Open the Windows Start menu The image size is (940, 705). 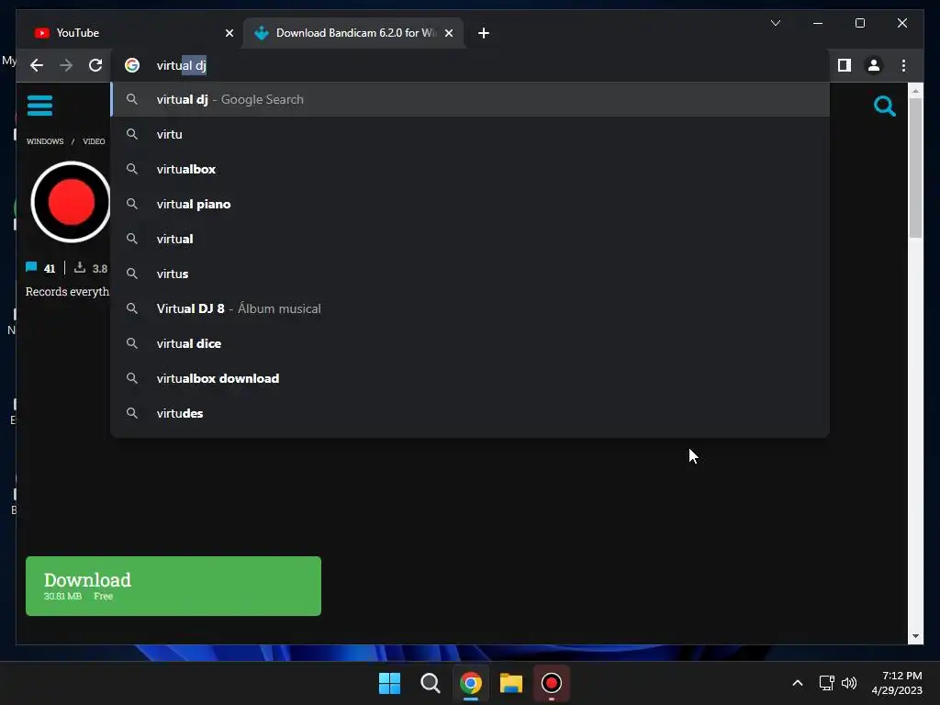(389, 683)
